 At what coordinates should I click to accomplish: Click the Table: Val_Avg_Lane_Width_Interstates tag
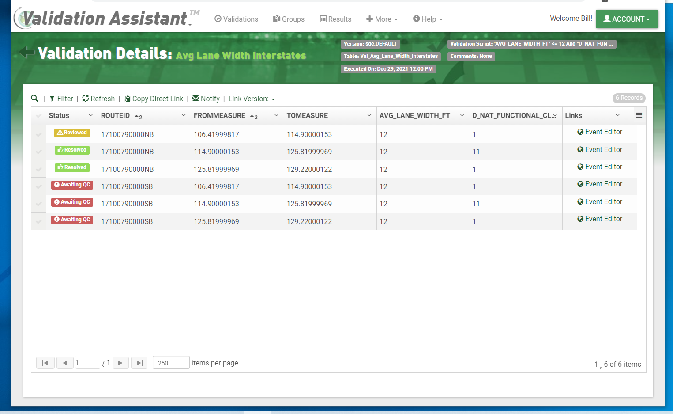click(391, 56)
